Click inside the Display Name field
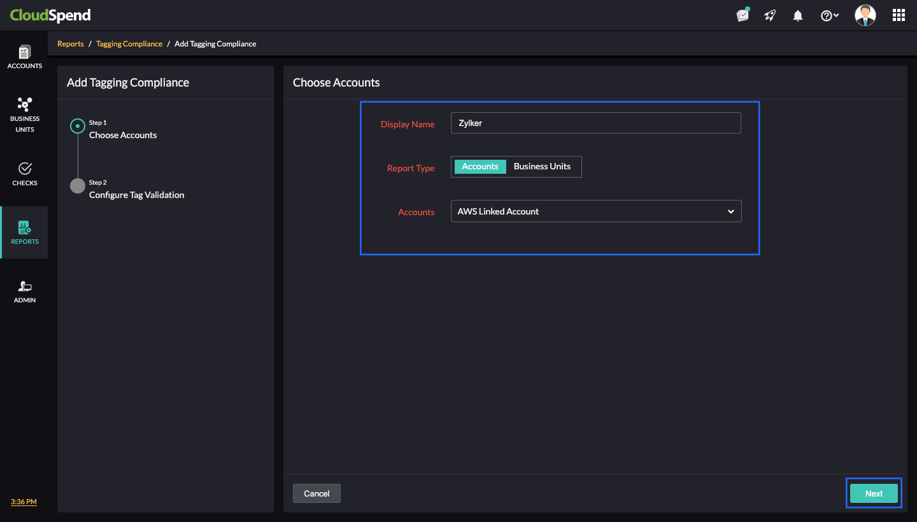The height and width of the screenshot is (522, 917). coord(595,122)
